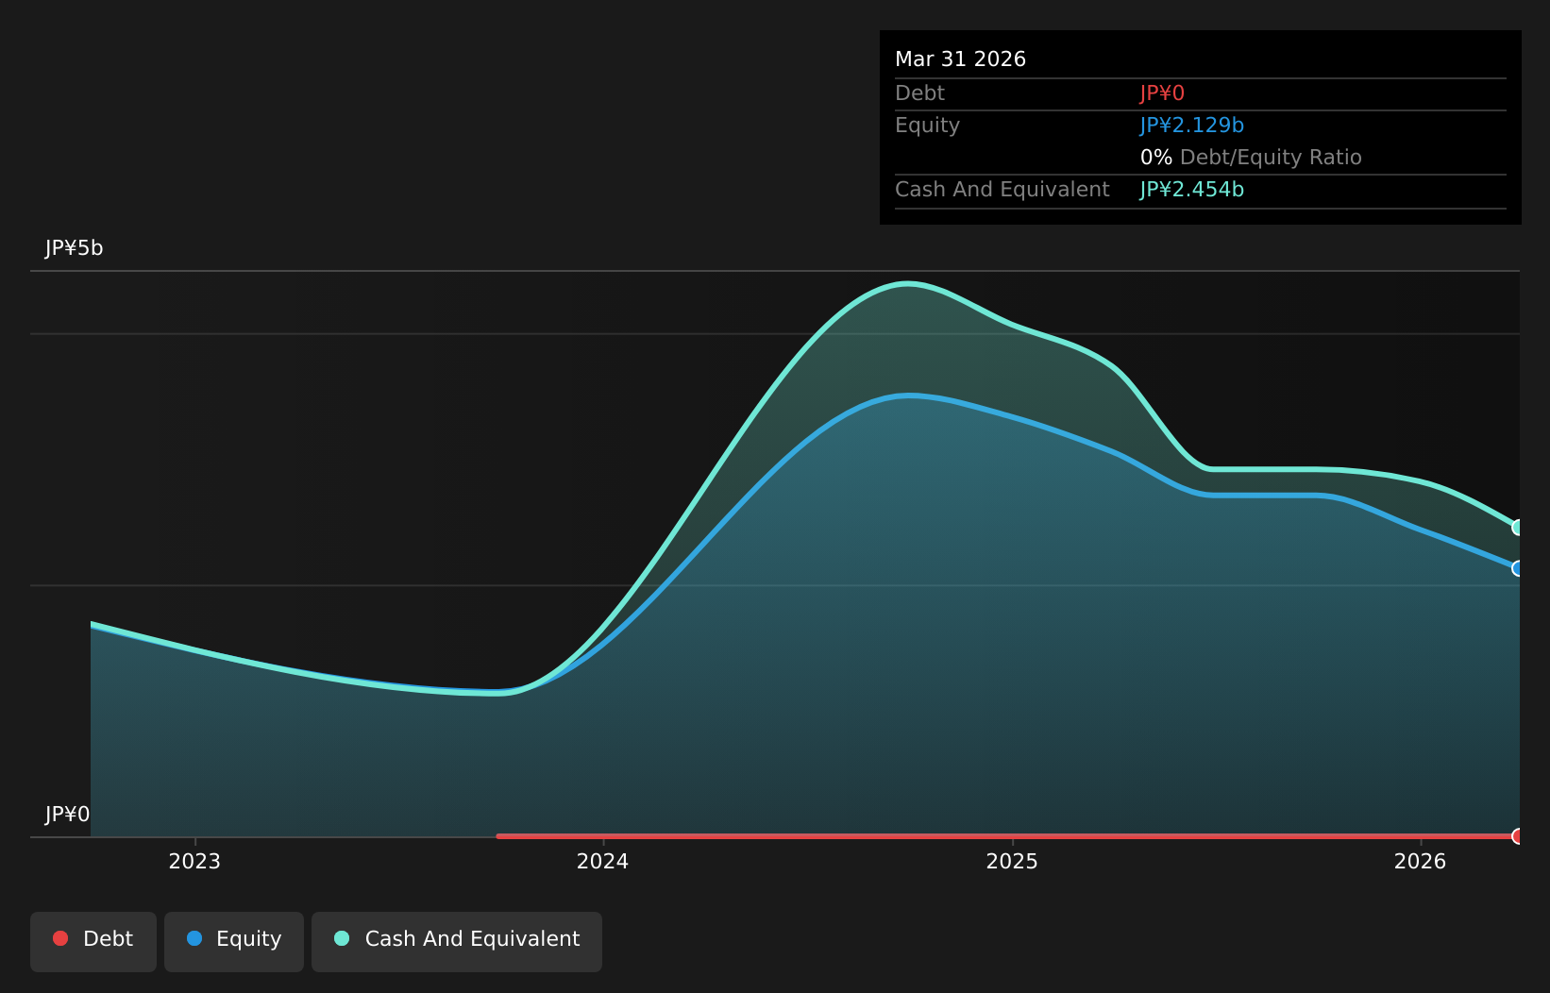The height and width of the screenshot is (993, 1550).
Task: Click the Mar 31 2026 tooltip date
Action: pyautogui.click(x=960, y=59)
